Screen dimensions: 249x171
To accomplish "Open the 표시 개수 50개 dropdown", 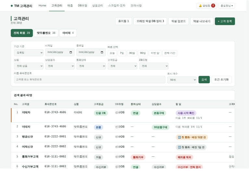I will (x=182, y=80).
